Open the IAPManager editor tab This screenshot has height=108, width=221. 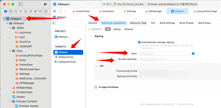(153, 11)
